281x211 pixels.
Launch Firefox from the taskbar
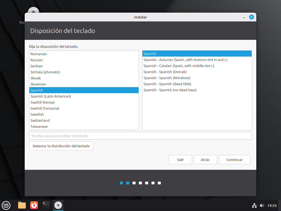[34, 205]
